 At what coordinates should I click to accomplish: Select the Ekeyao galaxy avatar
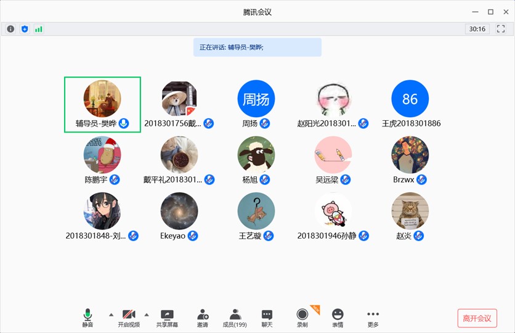click(179, 212)
